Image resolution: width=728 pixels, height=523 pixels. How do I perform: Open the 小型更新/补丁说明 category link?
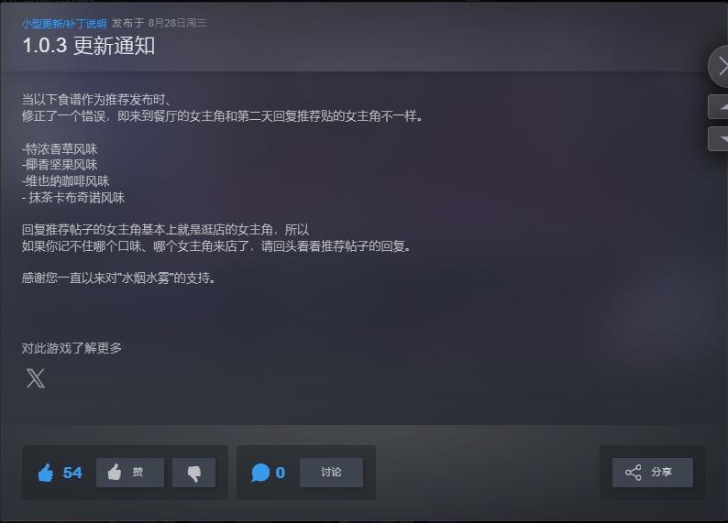(x=64, y=23)
